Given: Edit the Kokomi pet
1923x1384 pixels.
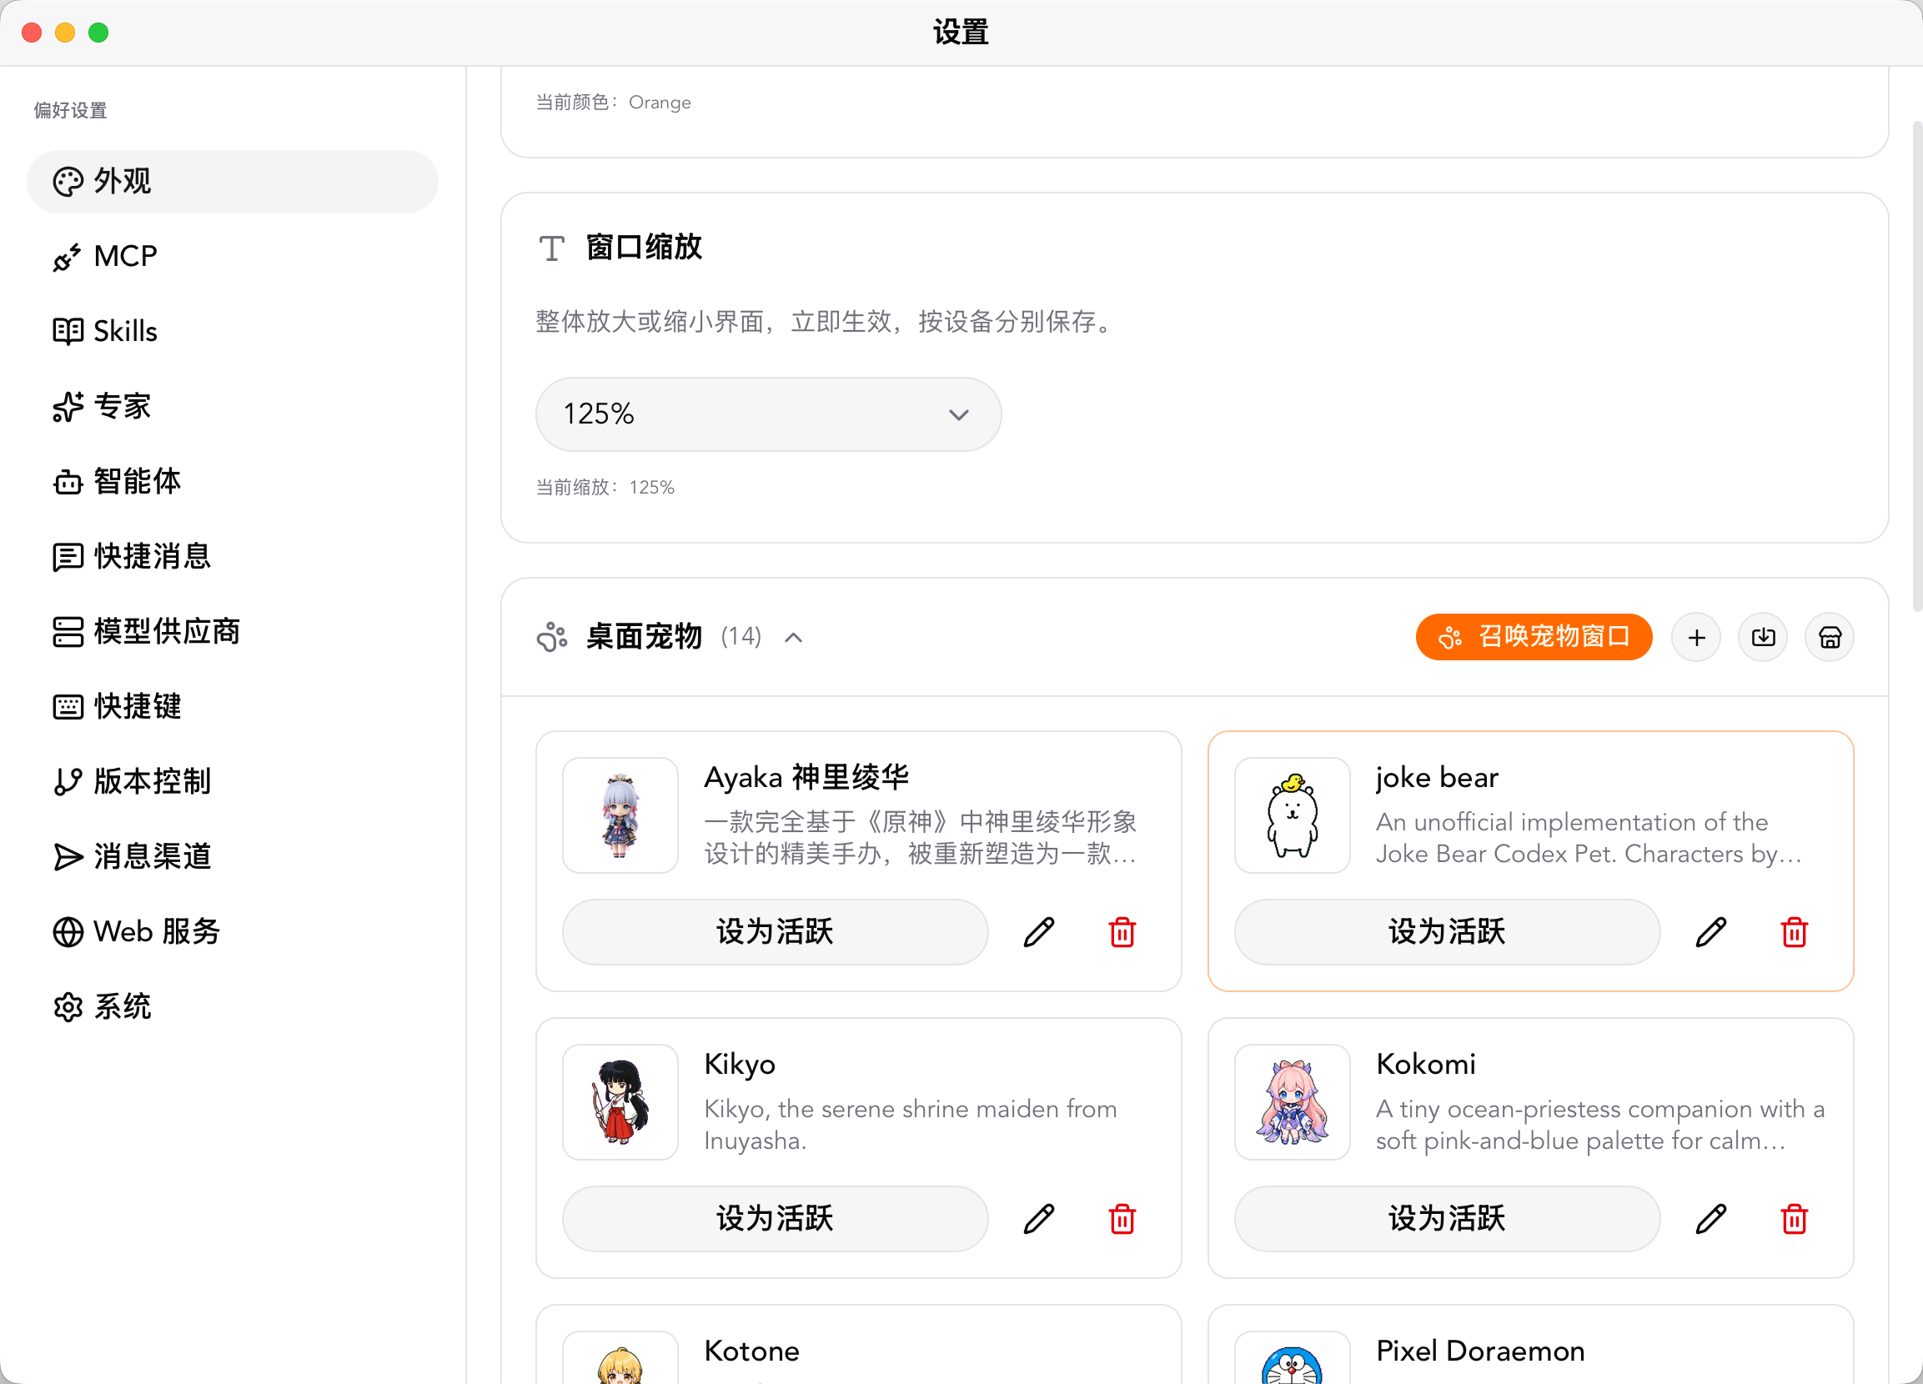Looking at the screenshot, I should point(1711,1219).
